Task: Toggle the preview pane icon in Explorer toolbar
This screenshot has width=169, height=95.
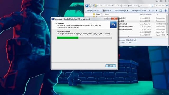Action: pos(161,11)
